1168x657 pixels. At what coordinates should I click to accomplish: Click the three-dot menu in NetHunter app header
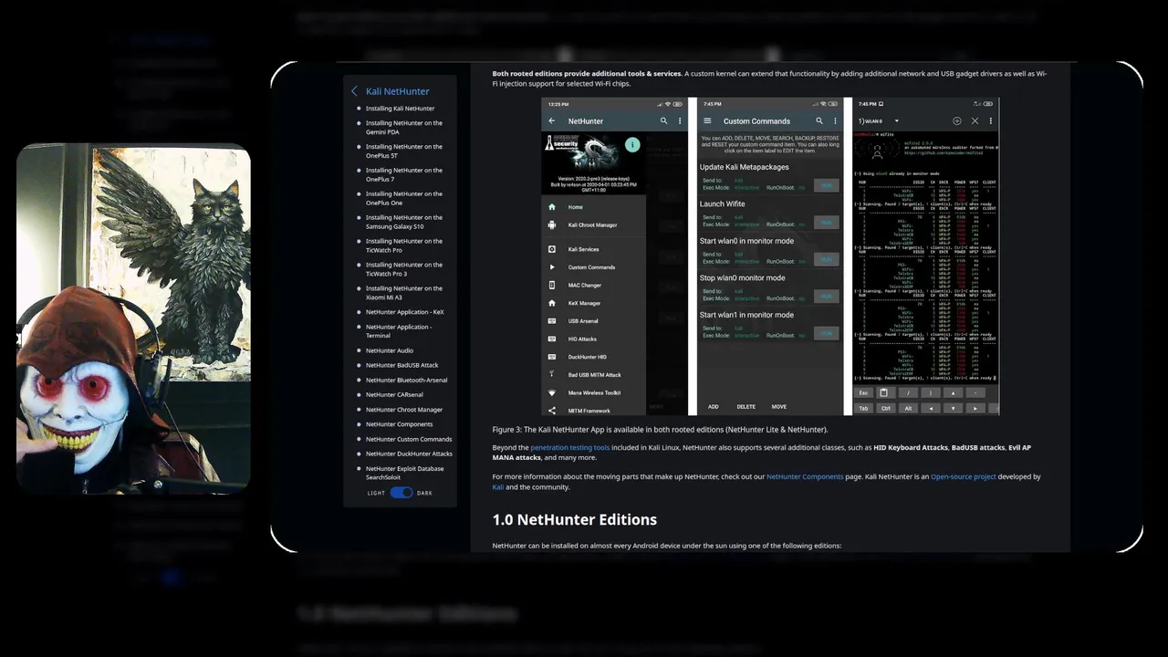[680, 120]
